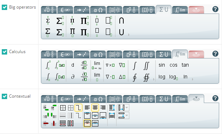The width and height of the screenshot is (222, 134).
Task: Insert the partial derivative fraction
Action: click(84, 77)
